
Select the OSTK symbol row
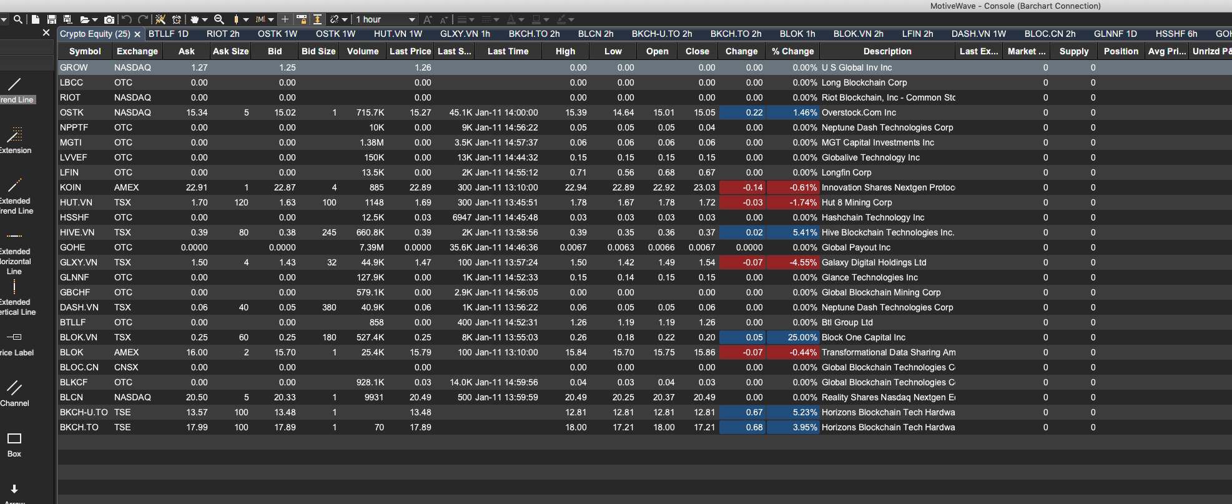pyautogui.click(x=644, y=112)
